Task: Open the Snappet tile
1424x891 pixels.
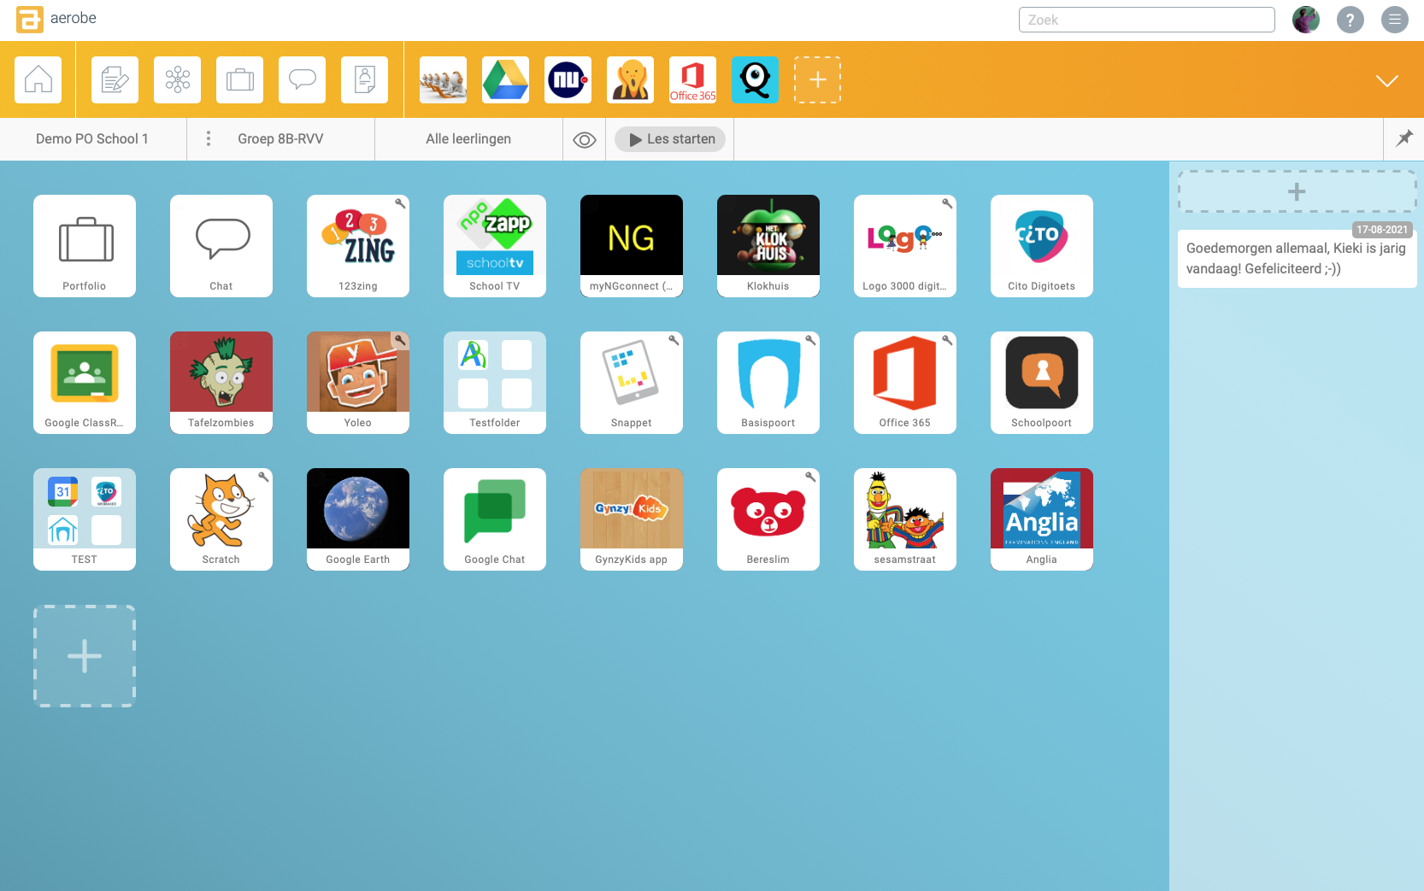Action: (632, 383)
